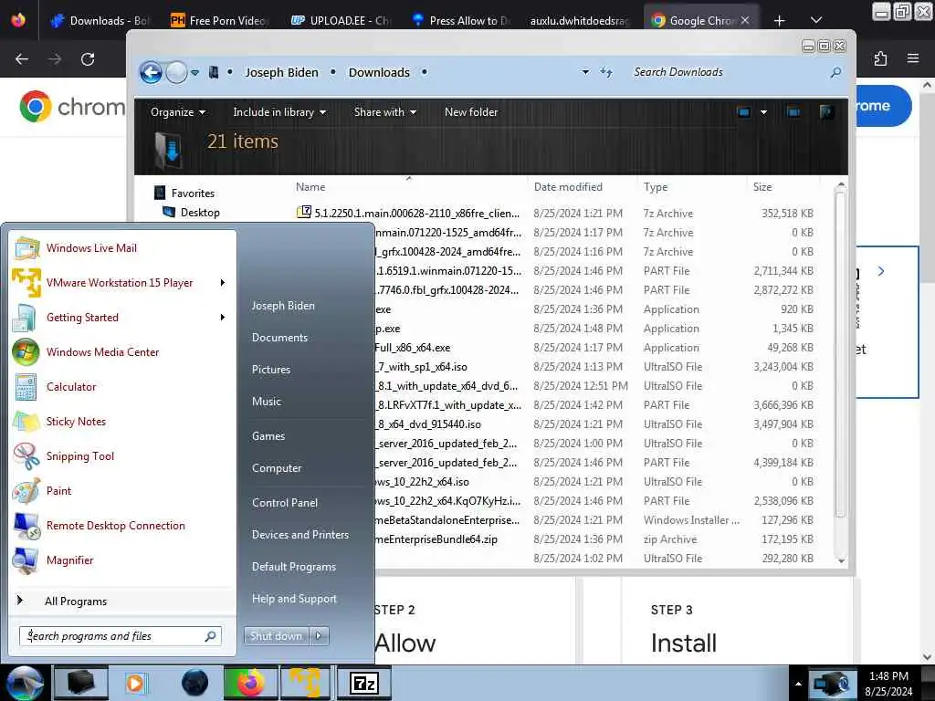Click New folder in Explorer toolbar
The width and height of the screenshot is (935, 701).
pyautogui.click(x=471, y=112)
